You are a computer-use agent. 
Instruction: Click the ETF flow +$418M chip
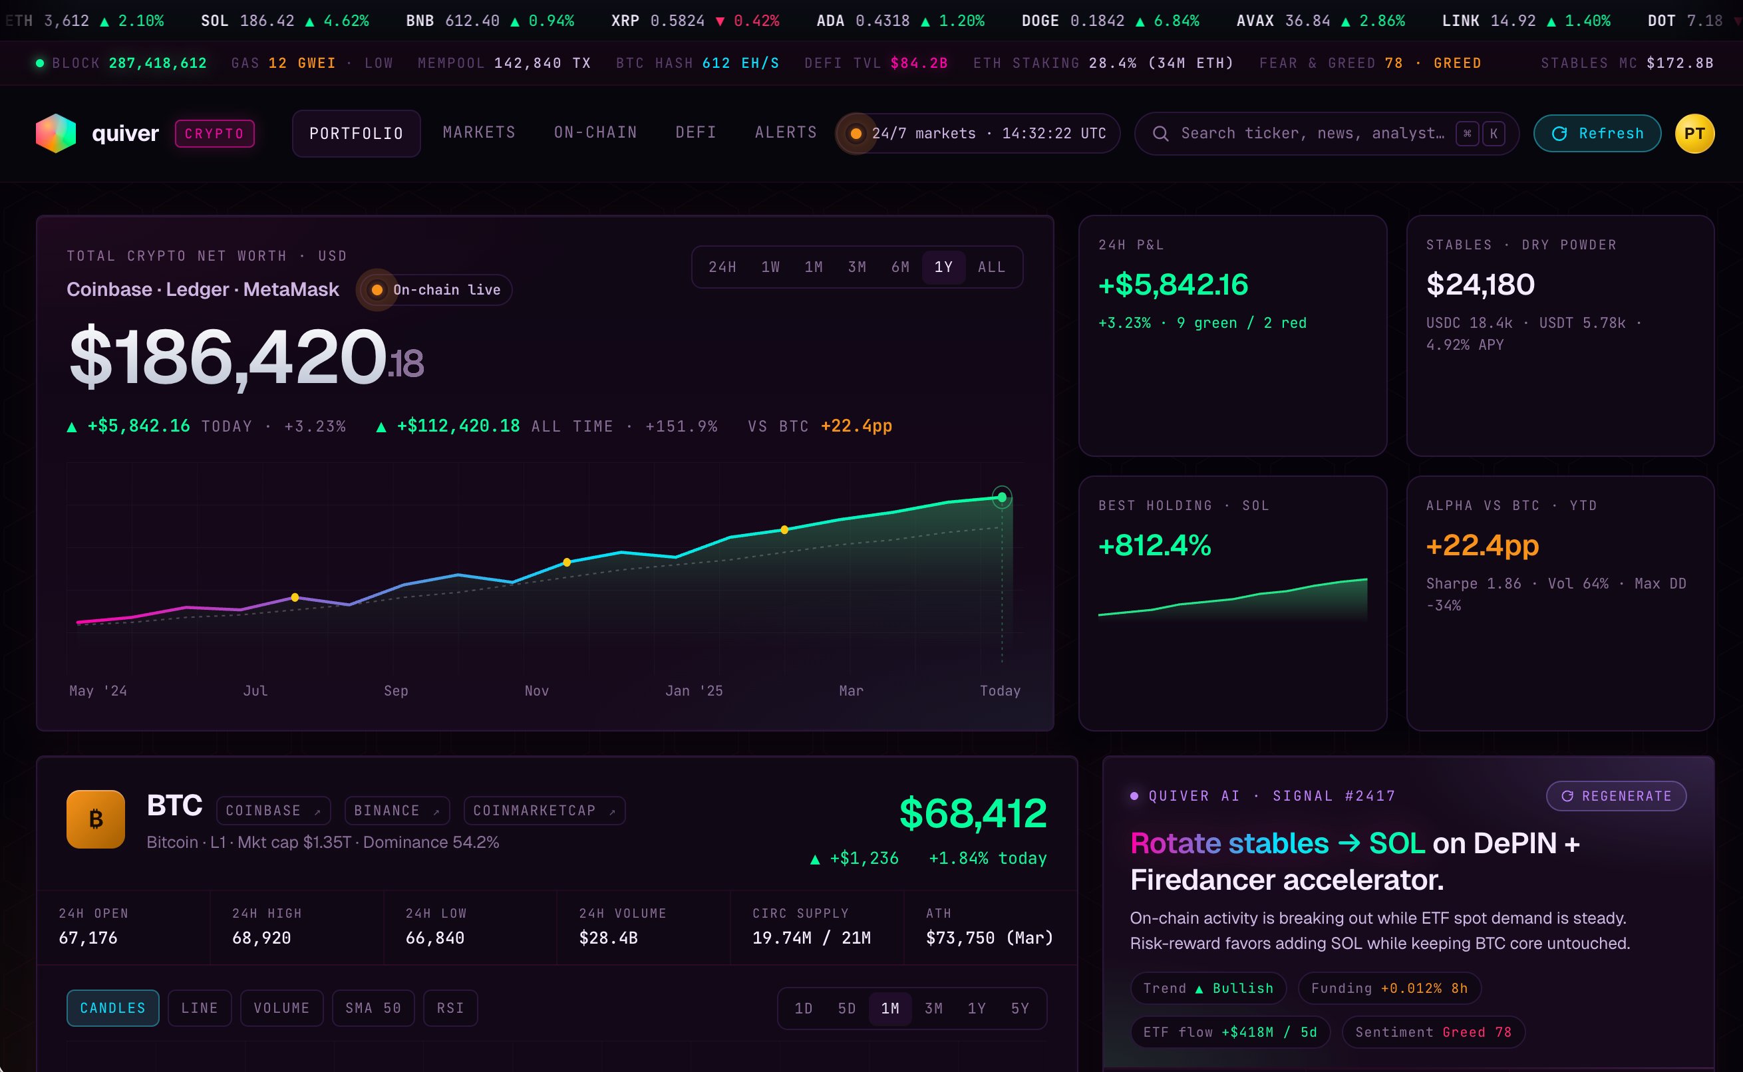click(x=1229, y=1031)
